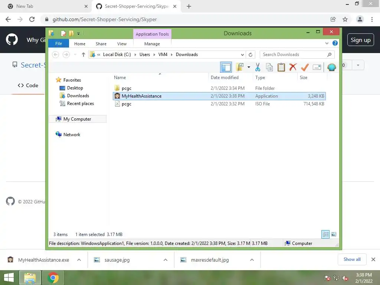Viewport: 380px width, 285px height.
Task: Select Network in navigation pane
Action: tap(72, 134)
